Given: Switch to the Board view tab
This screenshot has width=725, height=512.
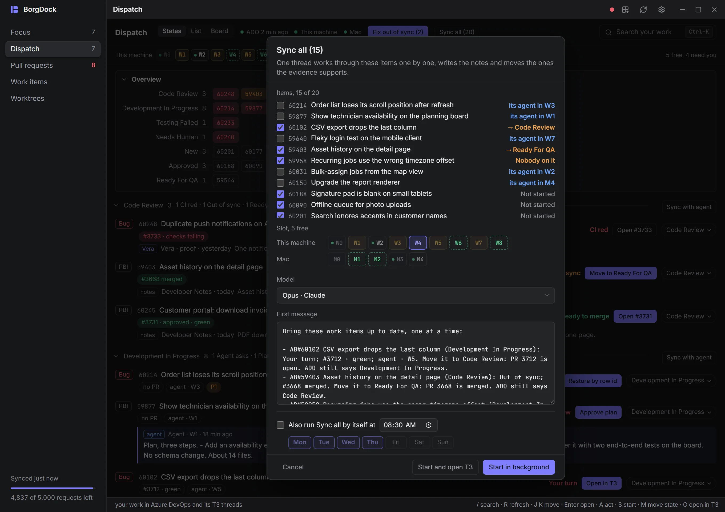Looking at the screenshot, I should click(219, 31).
